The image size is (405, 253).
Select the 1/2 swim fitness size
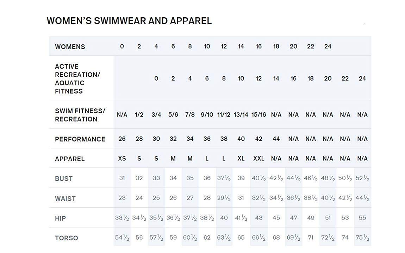(139, 115)
